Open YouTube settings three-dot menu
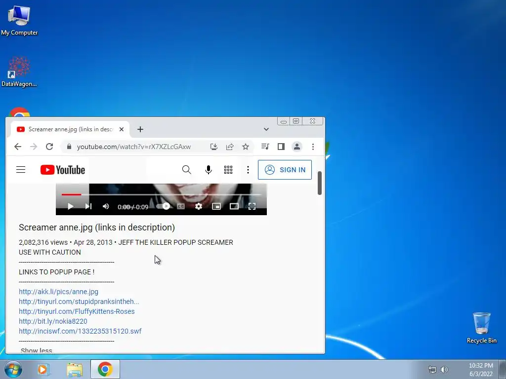Image resolution: width=506 pixels, height=379 pixels. [248, 170]
